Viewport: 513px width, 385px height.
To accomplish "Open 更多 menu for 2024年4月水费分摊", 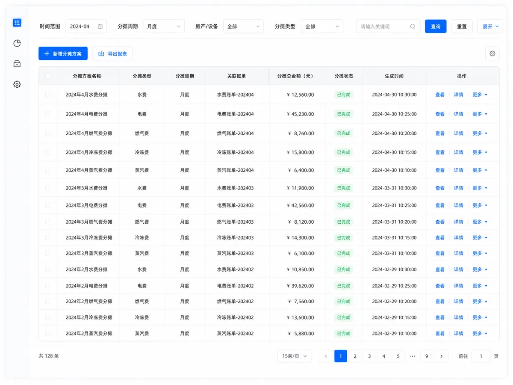I will pos(480,95).
